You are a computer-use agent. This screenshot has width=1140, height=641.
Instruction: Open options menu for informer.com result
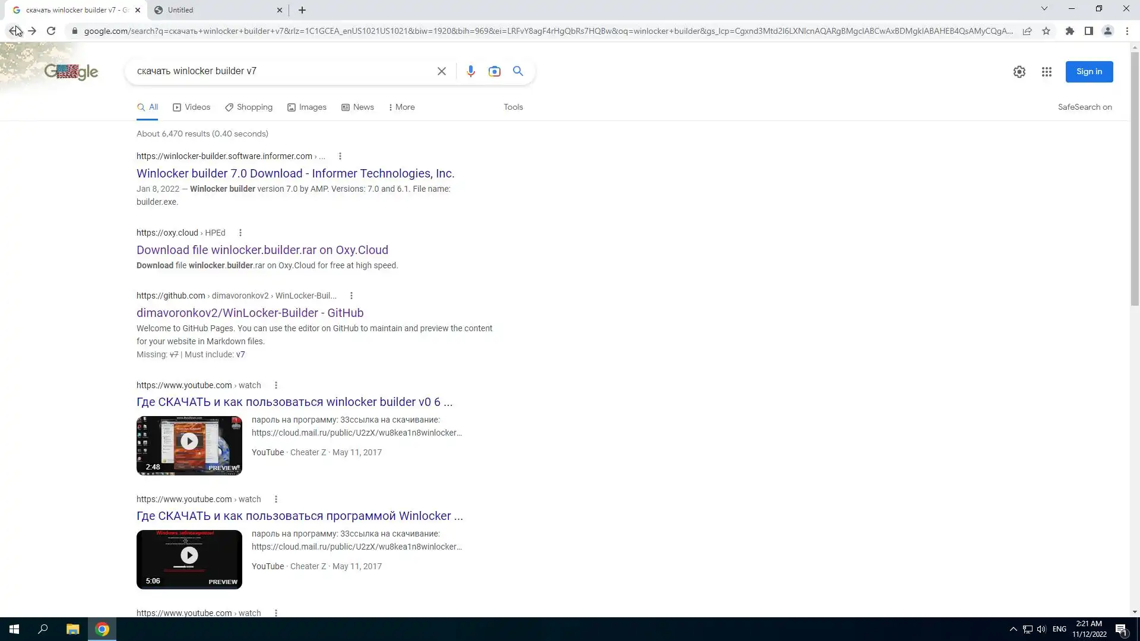pyautogui.click(x=340, y=156)
